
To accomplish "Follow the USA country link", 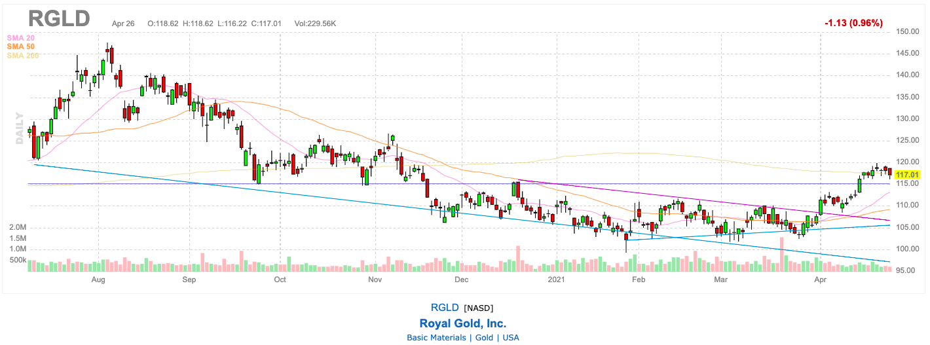I will pyautogui.click(x=511, y=338).
